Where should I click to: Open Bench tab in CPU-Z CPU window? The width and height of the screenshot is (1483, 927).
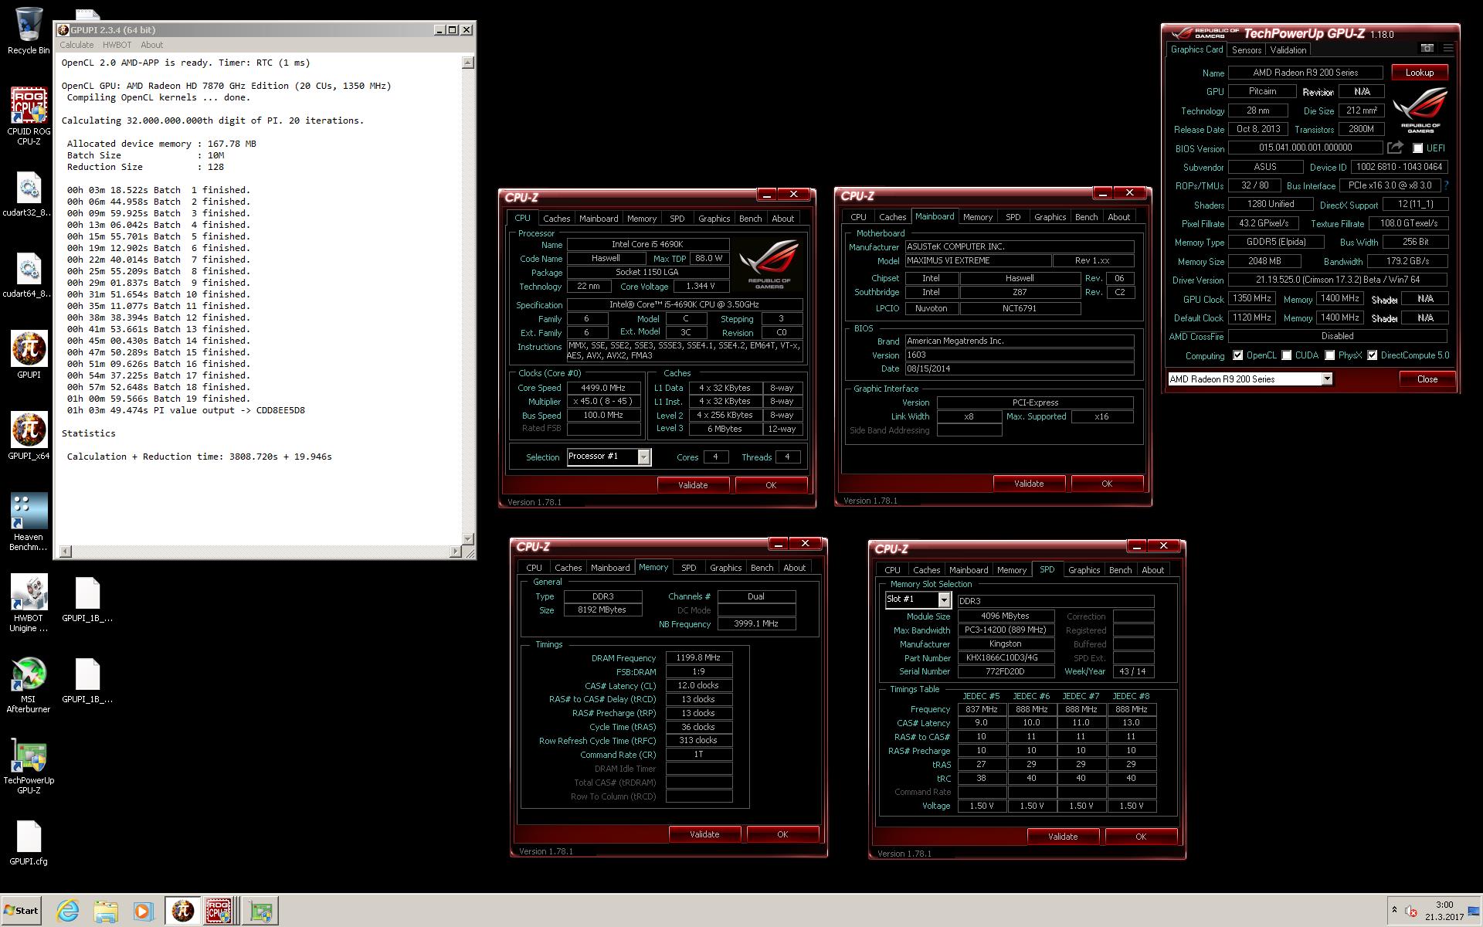click(x=750, y=219)
